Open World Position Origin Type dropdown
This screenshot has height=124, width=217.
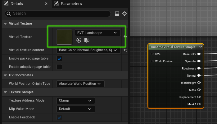[x=80, y=84]
